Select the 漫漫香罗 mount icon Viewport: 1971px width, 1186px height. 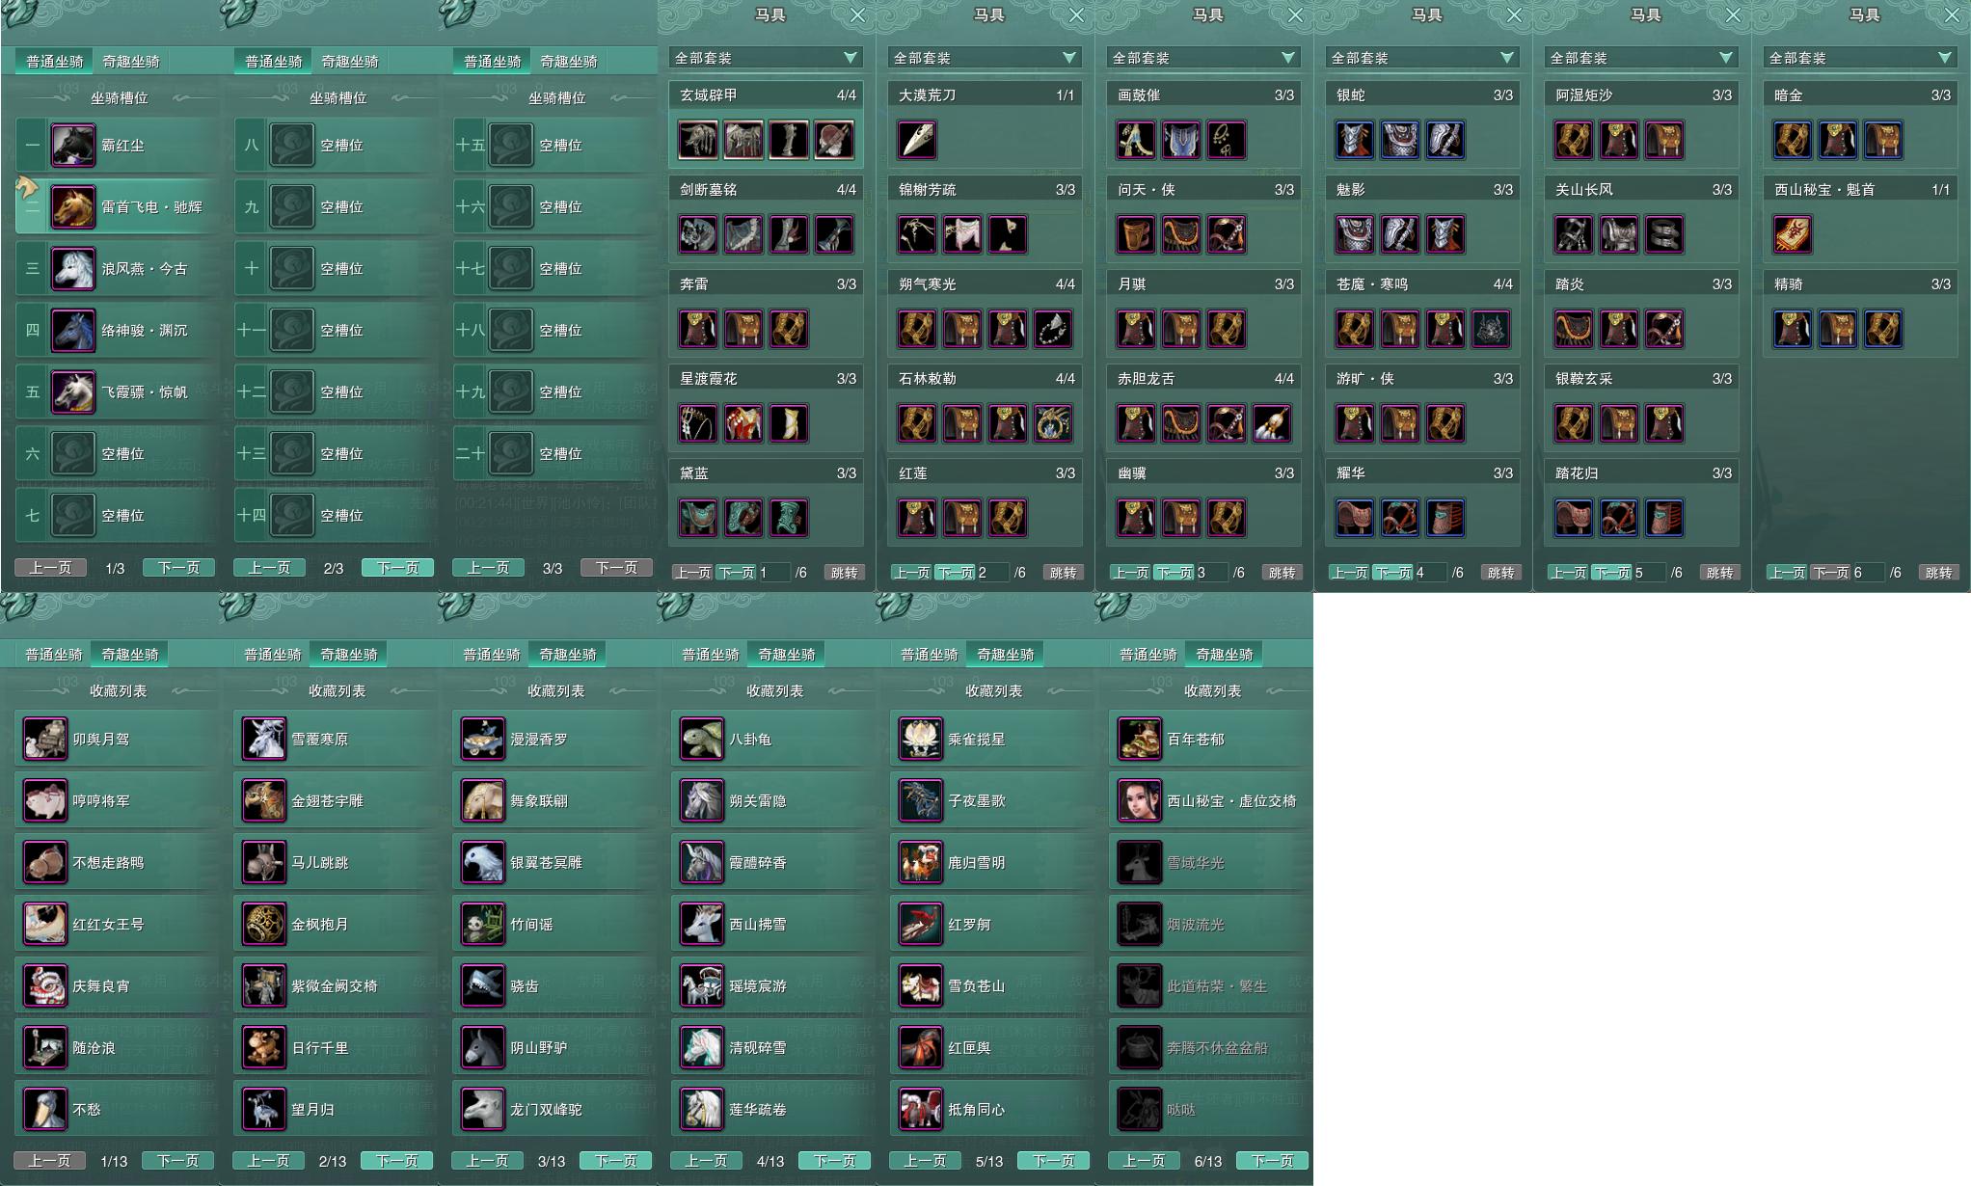pyautogui.click(x=483, y=740)
